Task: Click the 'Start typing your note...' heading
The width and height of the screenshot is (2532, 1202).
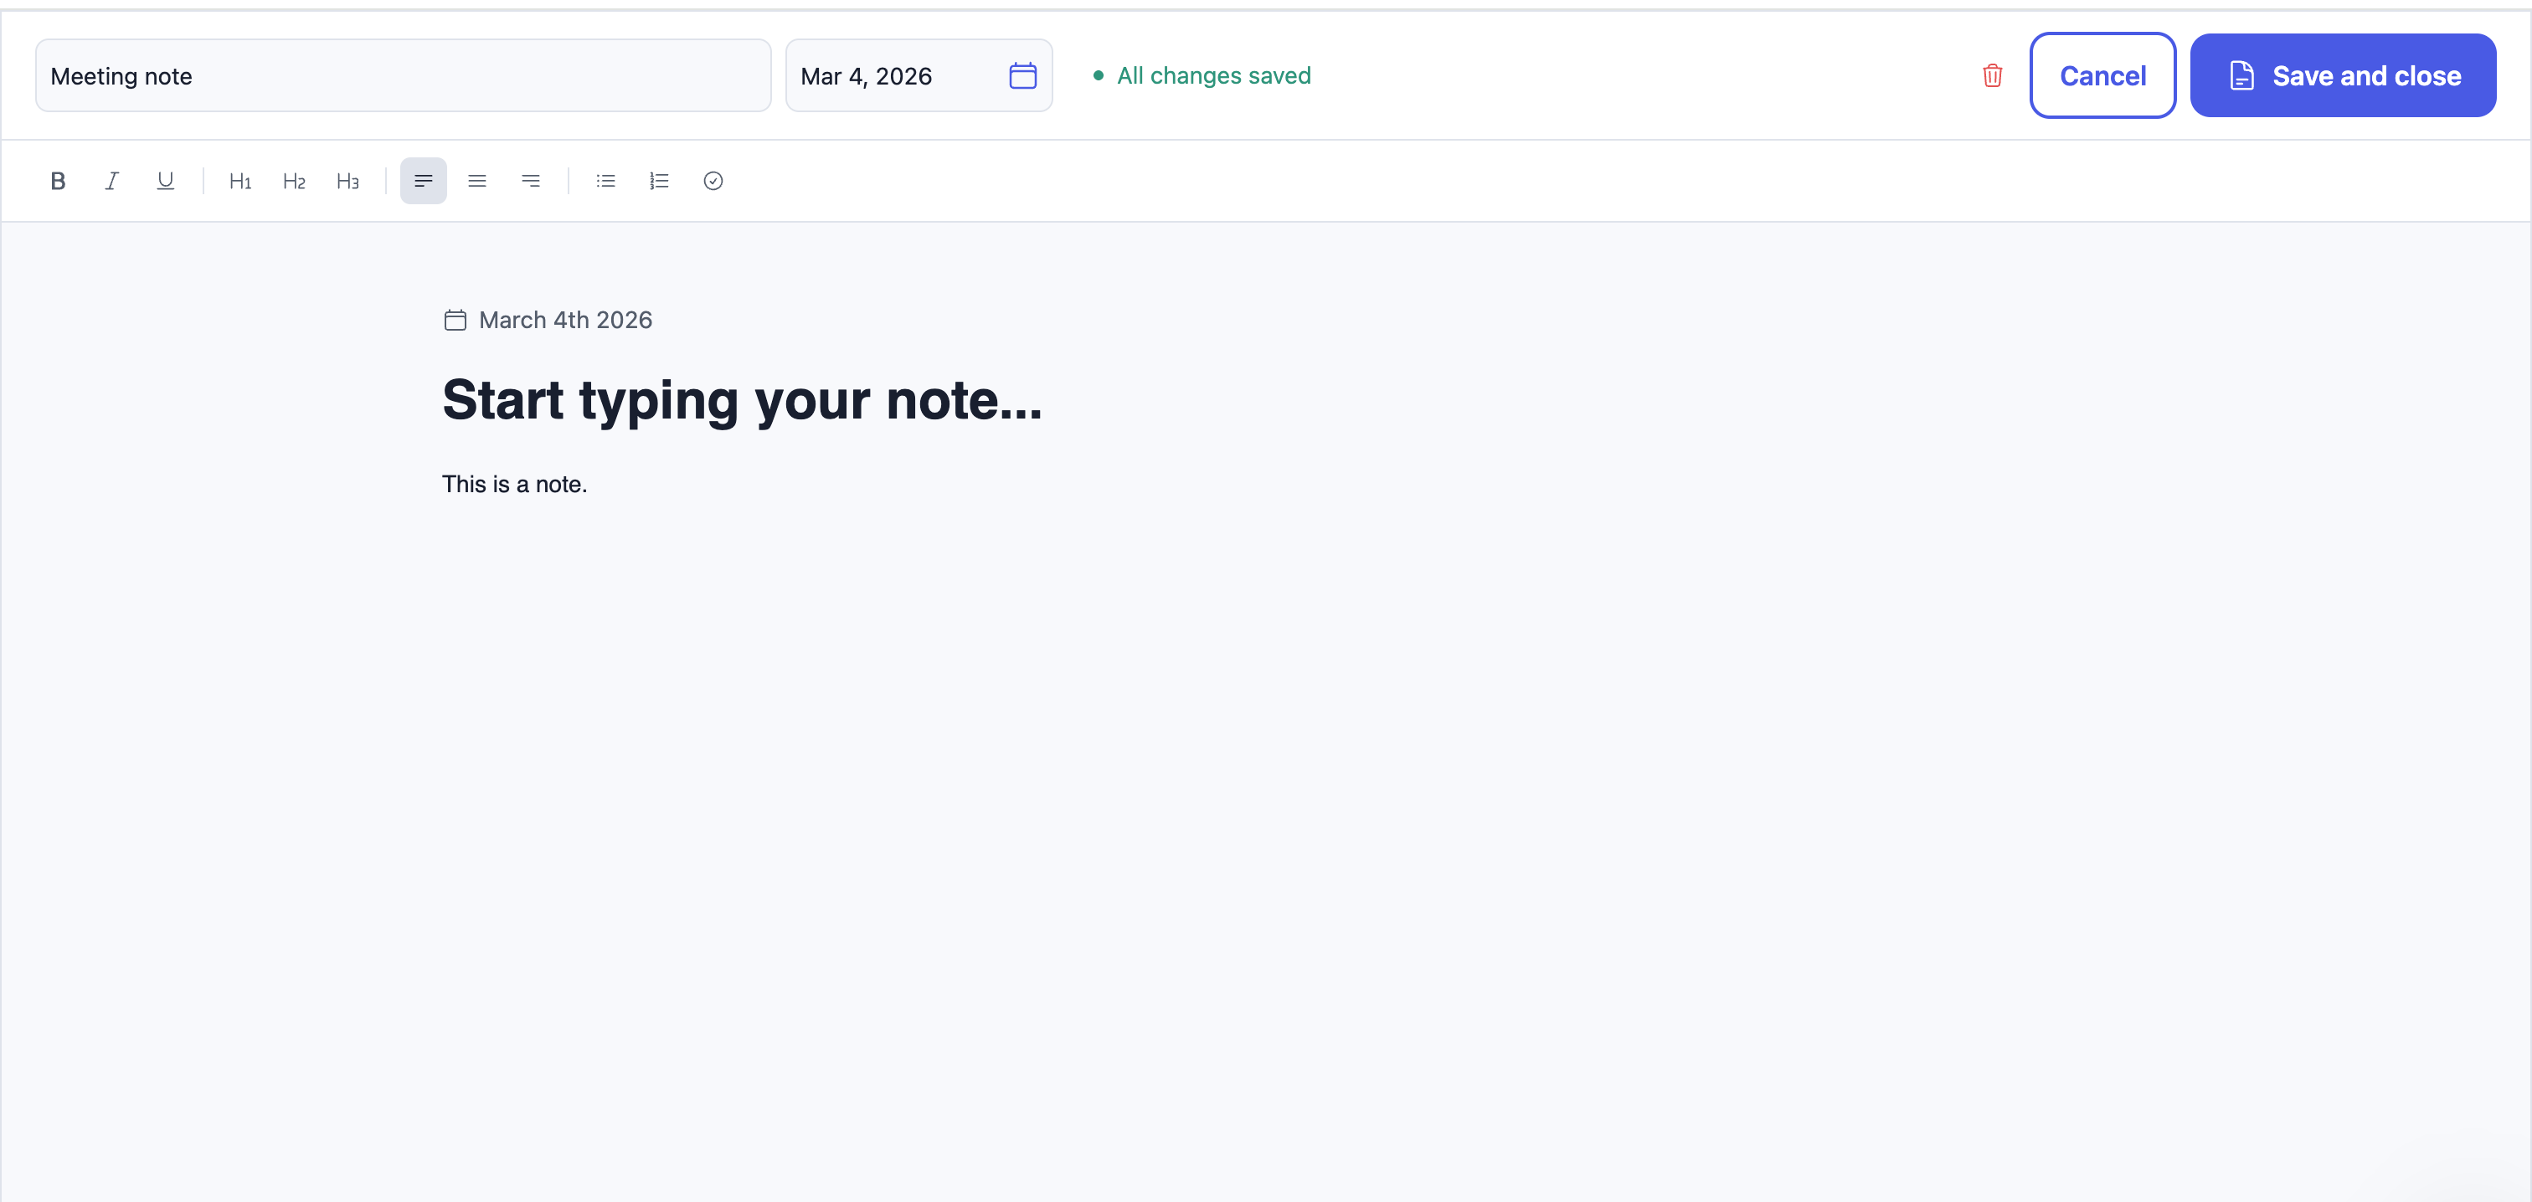Action: tap(742, 399)
